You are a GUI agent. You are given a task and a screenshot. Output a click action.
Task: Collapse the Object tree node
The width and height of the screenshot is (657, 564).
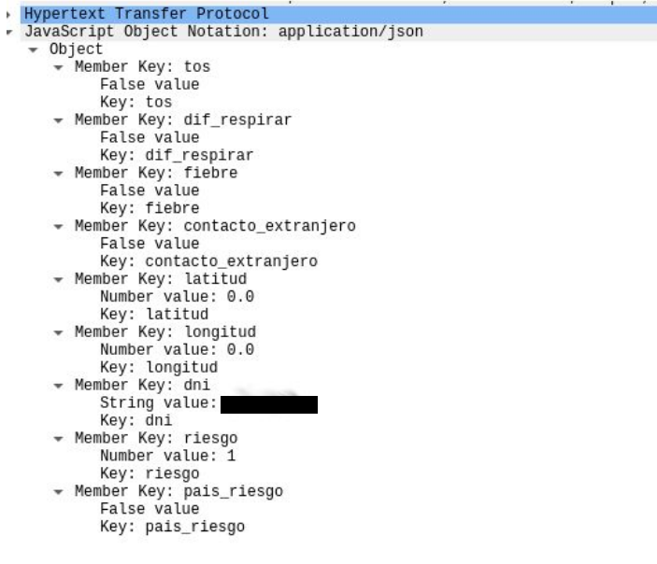(x=33, y=50)
